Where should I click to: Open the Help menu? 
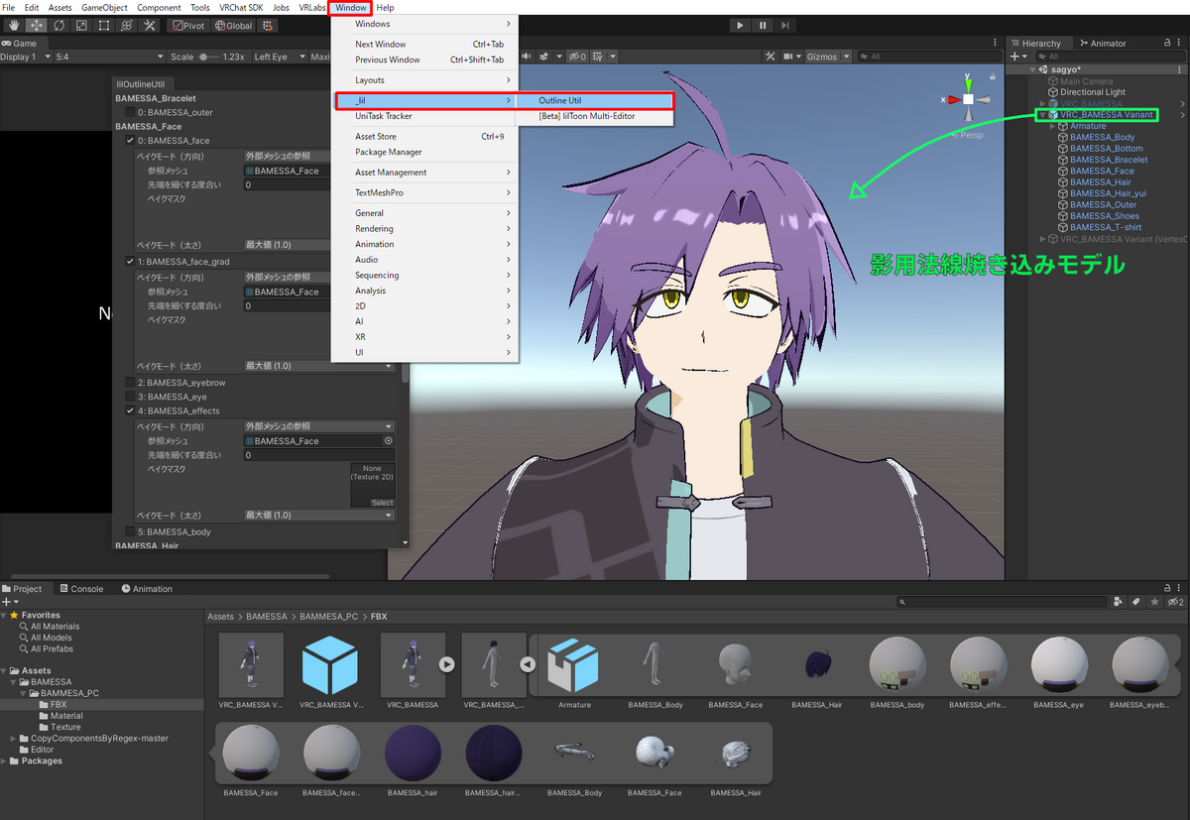tap(385, 7)
